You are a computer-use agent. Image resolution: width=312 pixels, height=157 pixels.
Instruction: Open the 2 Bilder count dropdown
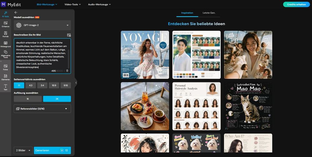23,150
